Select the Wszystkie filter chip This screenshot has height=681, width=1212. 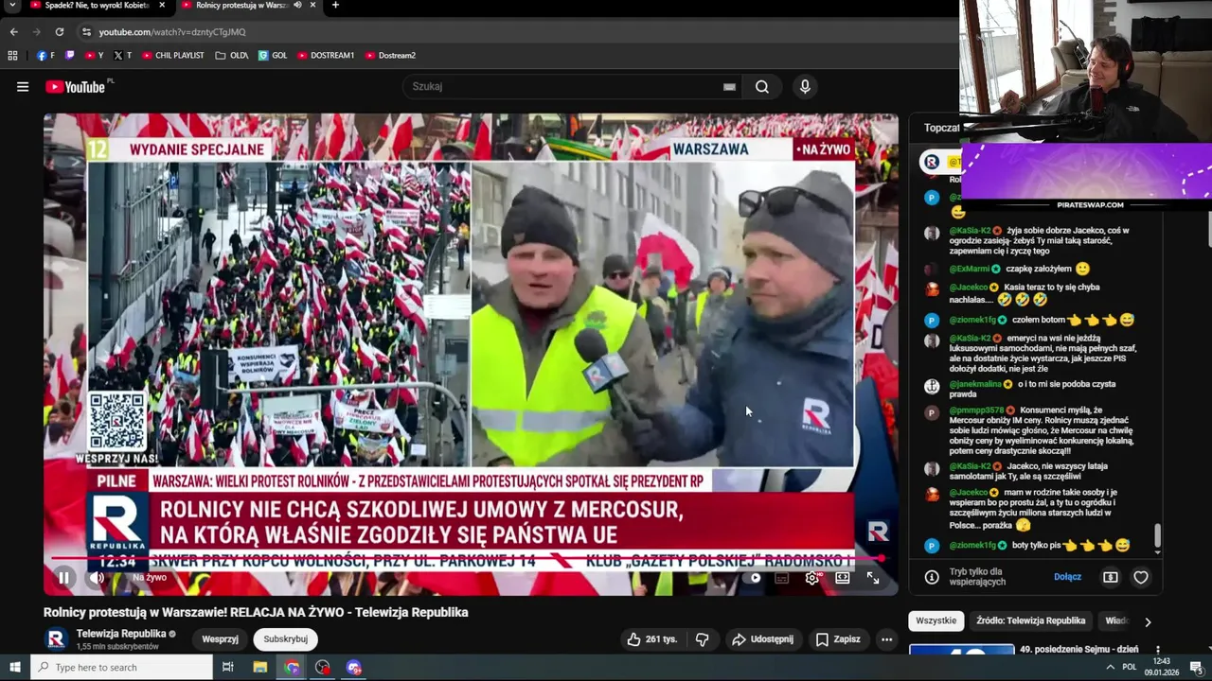coord(936,621)
